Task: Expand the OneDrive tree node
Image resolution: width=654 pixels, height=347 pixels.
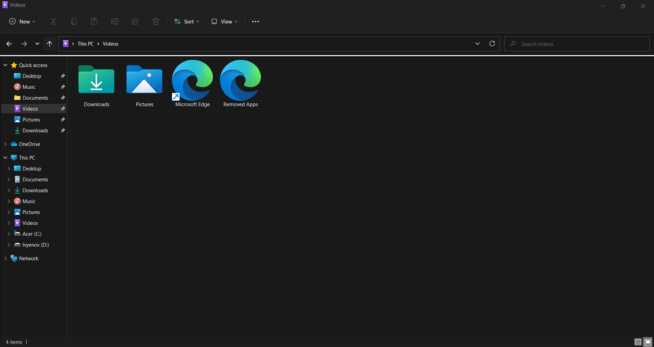Action: click(5, 144)
